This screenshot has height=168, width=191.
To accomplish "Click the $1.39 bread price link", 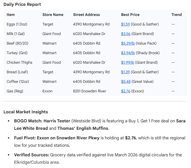I will [x=125, y=72].
